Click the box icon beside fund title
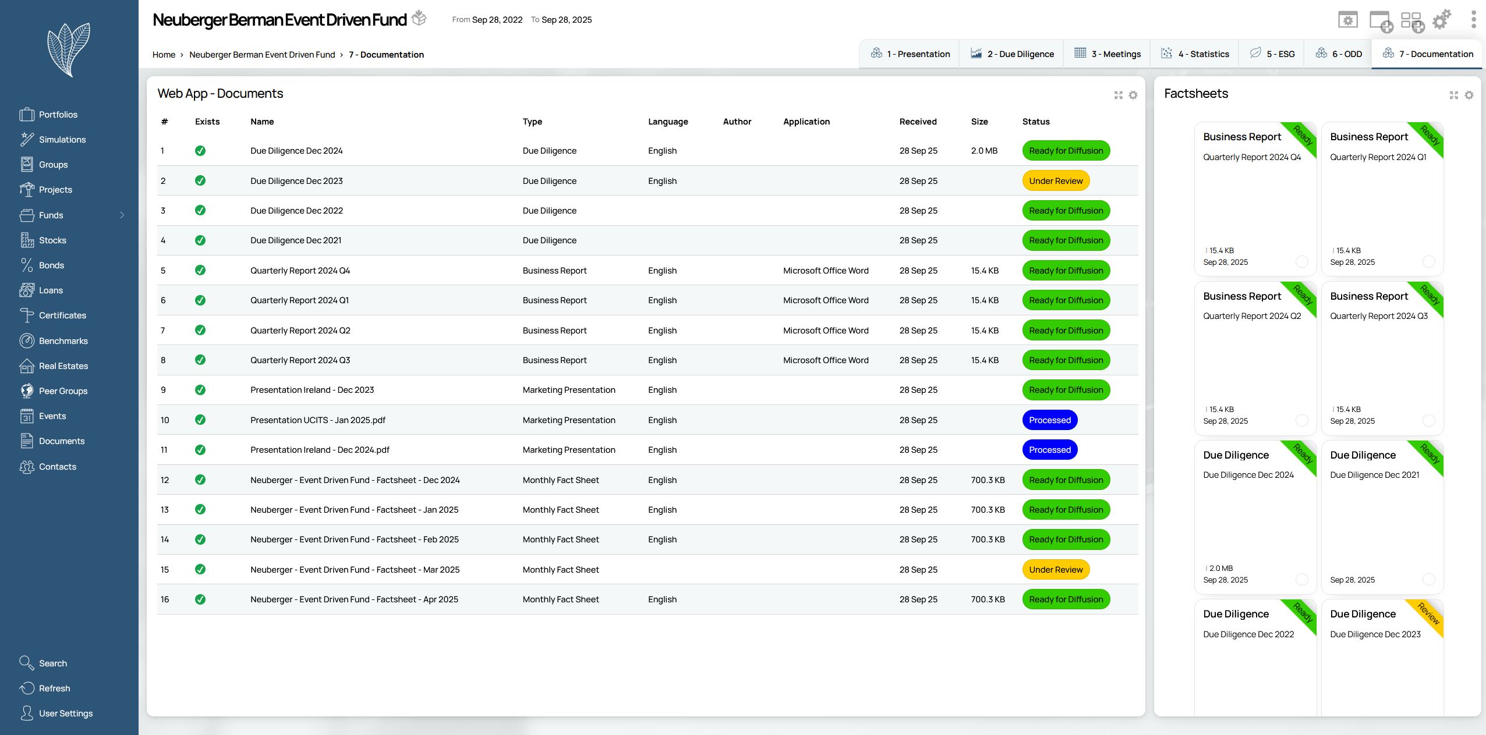1486x735 pixels. pyautogui.click(x=419, y=19)
